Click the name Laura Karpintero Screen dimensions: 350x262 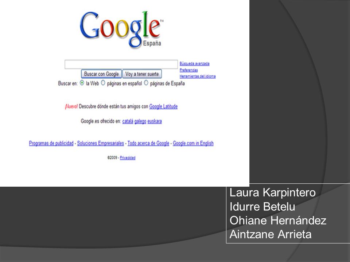(x=272, y=192)
